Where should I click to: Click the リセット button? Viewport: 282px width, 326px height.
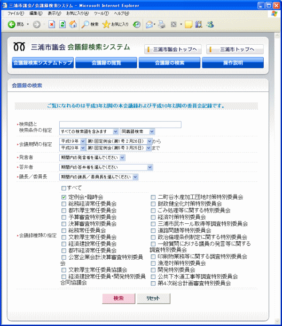(x=154, y=299)
